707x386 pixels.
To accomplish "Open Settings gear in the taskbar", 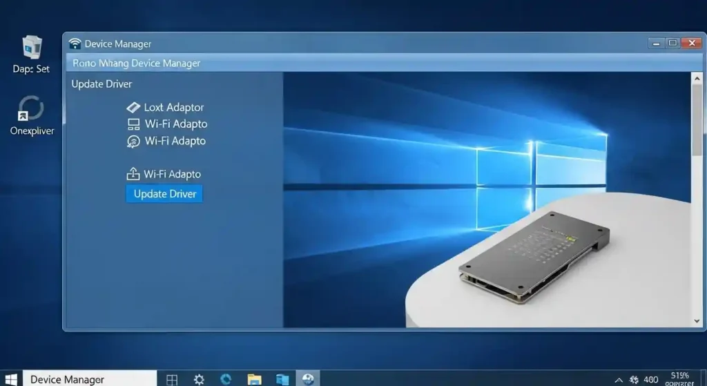I will pos(199,379).
